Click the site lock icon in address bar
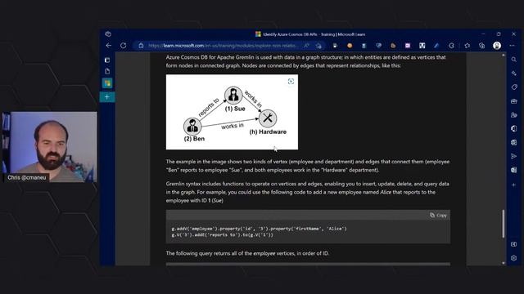Screen dimensions: 524x294 [x=141, y=46]
